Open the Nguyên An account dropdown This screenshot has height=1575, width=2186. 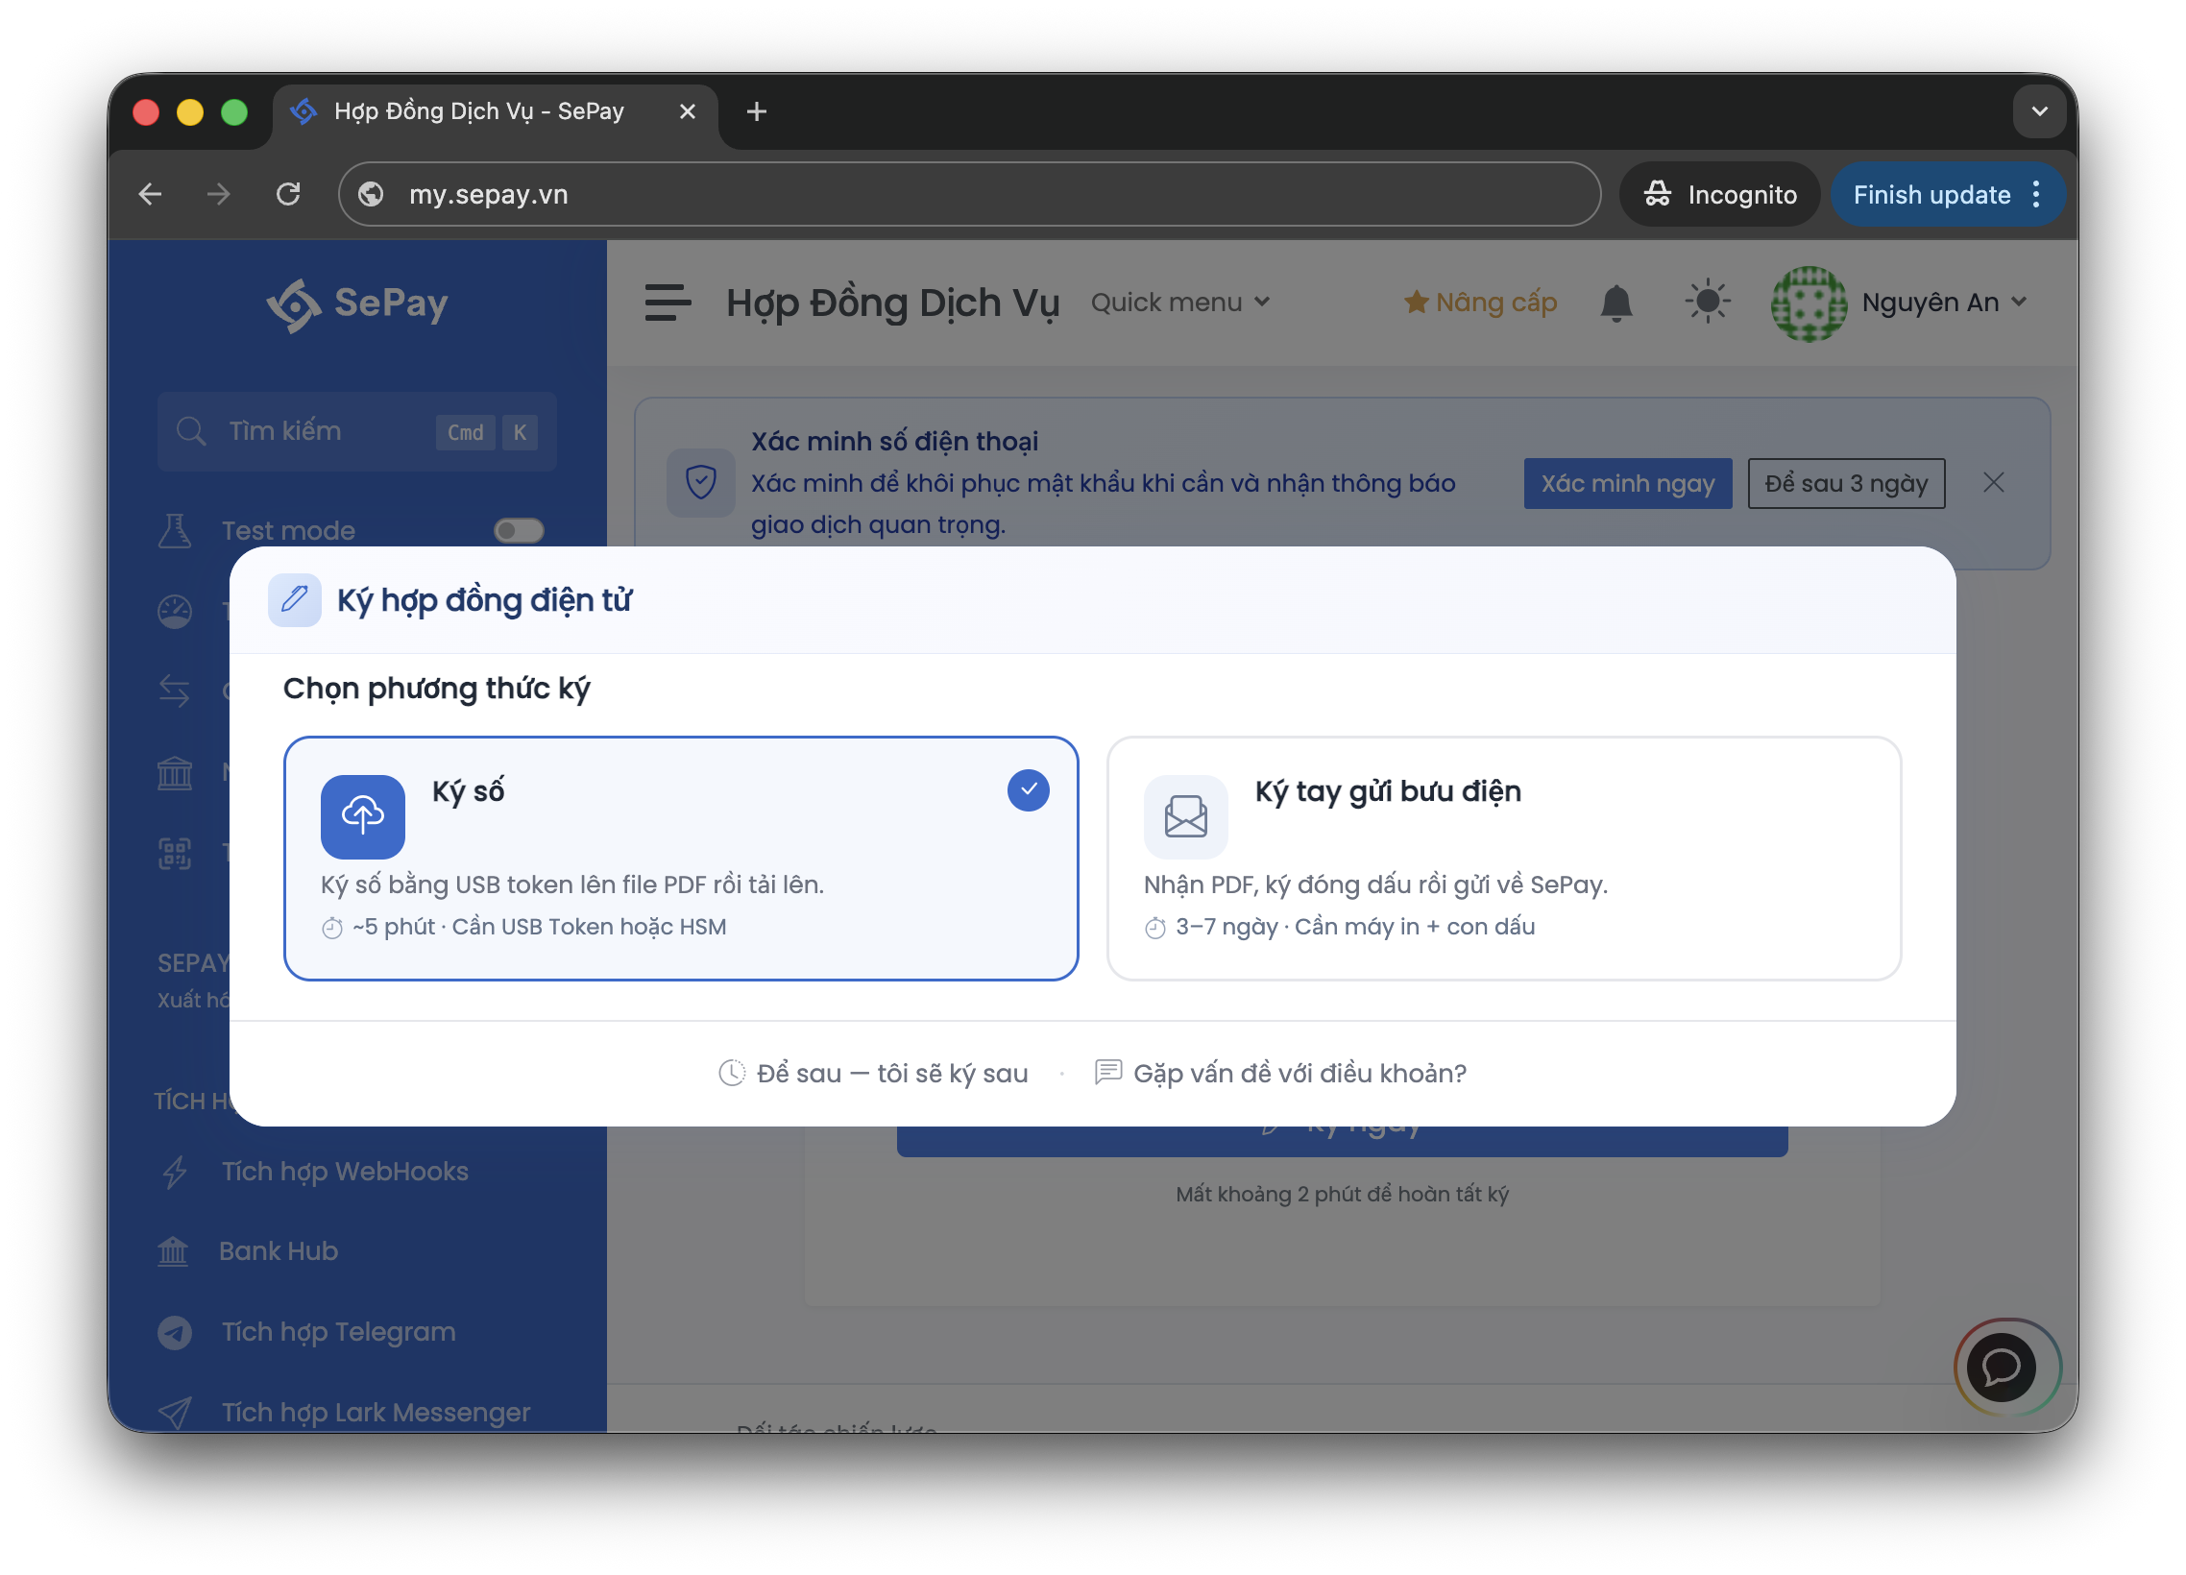[x=1944, y=303]
